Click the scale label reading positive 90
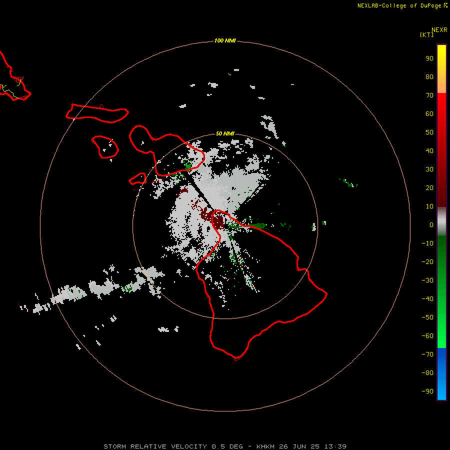The image size is (450, 450). 429,58
